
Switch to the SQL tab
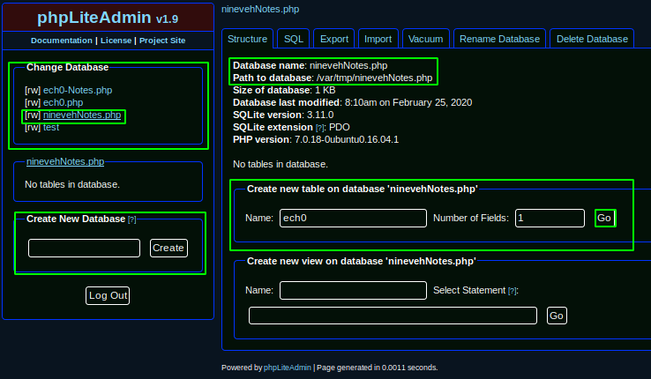click(x=291, y=39)
